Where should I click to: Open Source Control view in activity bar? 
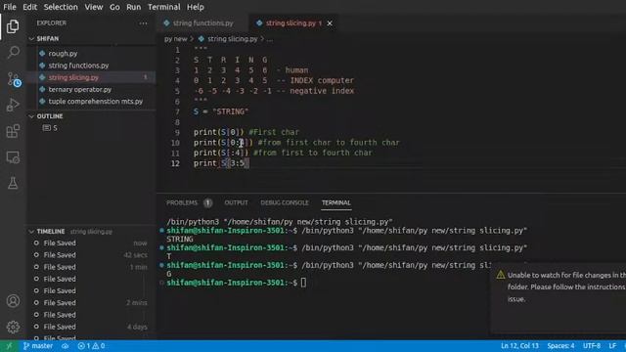click(x=13, y=79)
